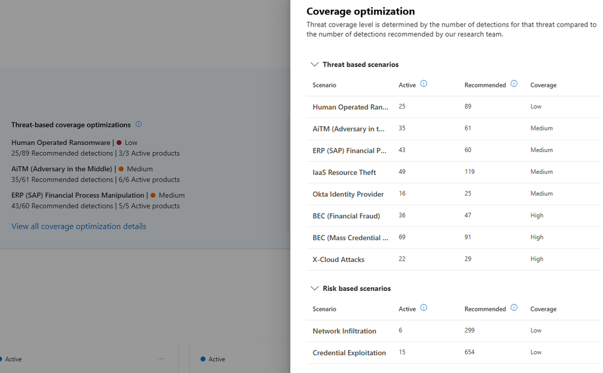Open BEC (Mass Credential) scenario row

[x=350, y=238]
